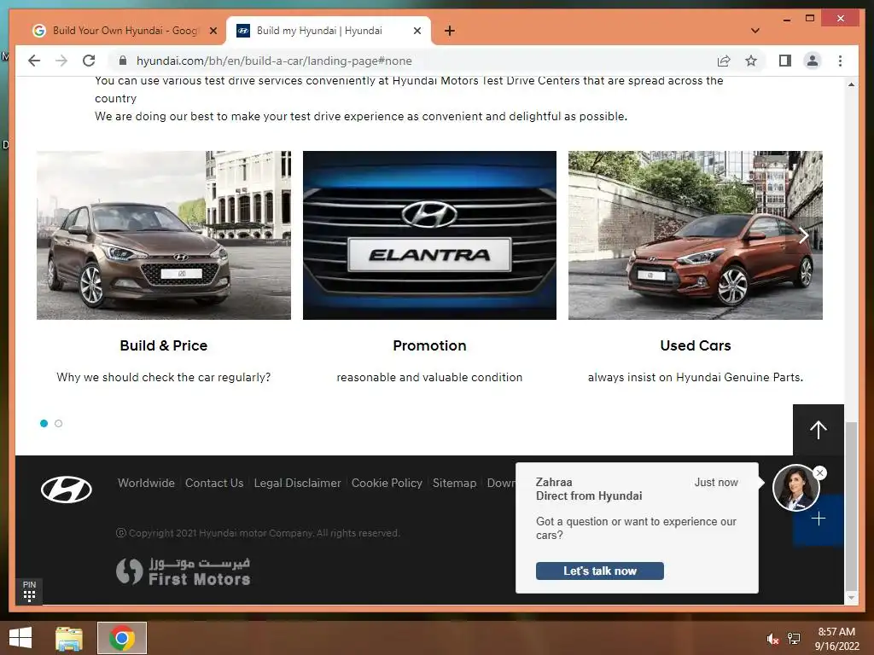Click the Let's talk now button
The height and width of the screenshot is (655, 874).
click(600, 571)
